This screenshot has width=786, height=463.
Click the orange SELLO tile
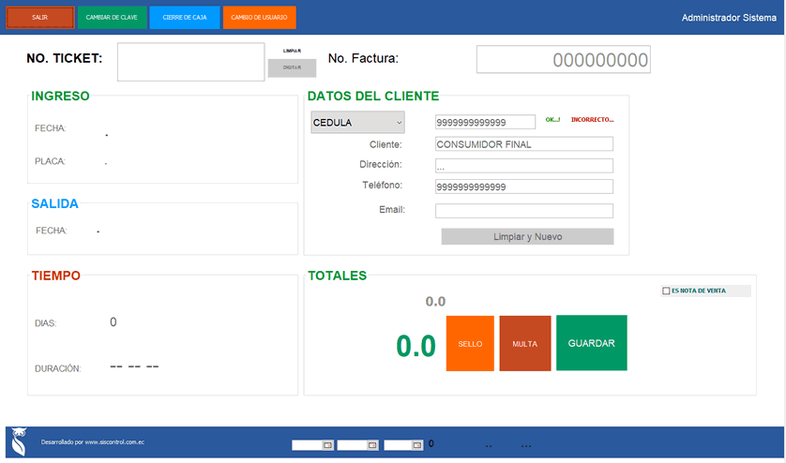pos(470,343)
